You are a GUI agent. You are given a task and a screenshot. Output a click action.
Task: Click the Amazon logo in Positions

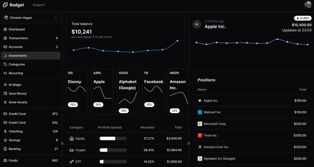point(200,147)
